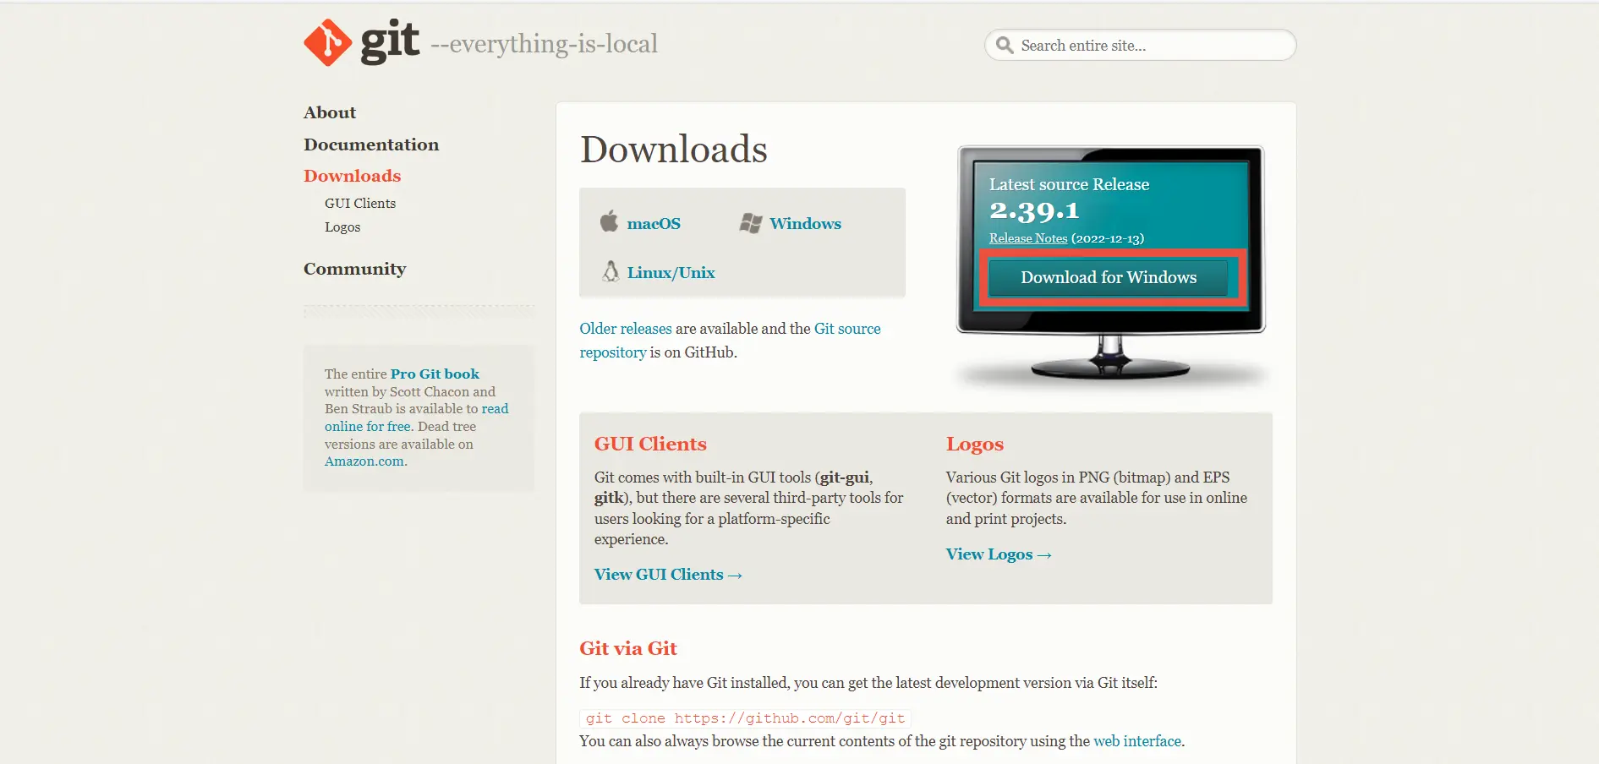This screenshot has height=764, width=1599.
Task: Click the --everything-is-local tagline
Action: (544, 44)
